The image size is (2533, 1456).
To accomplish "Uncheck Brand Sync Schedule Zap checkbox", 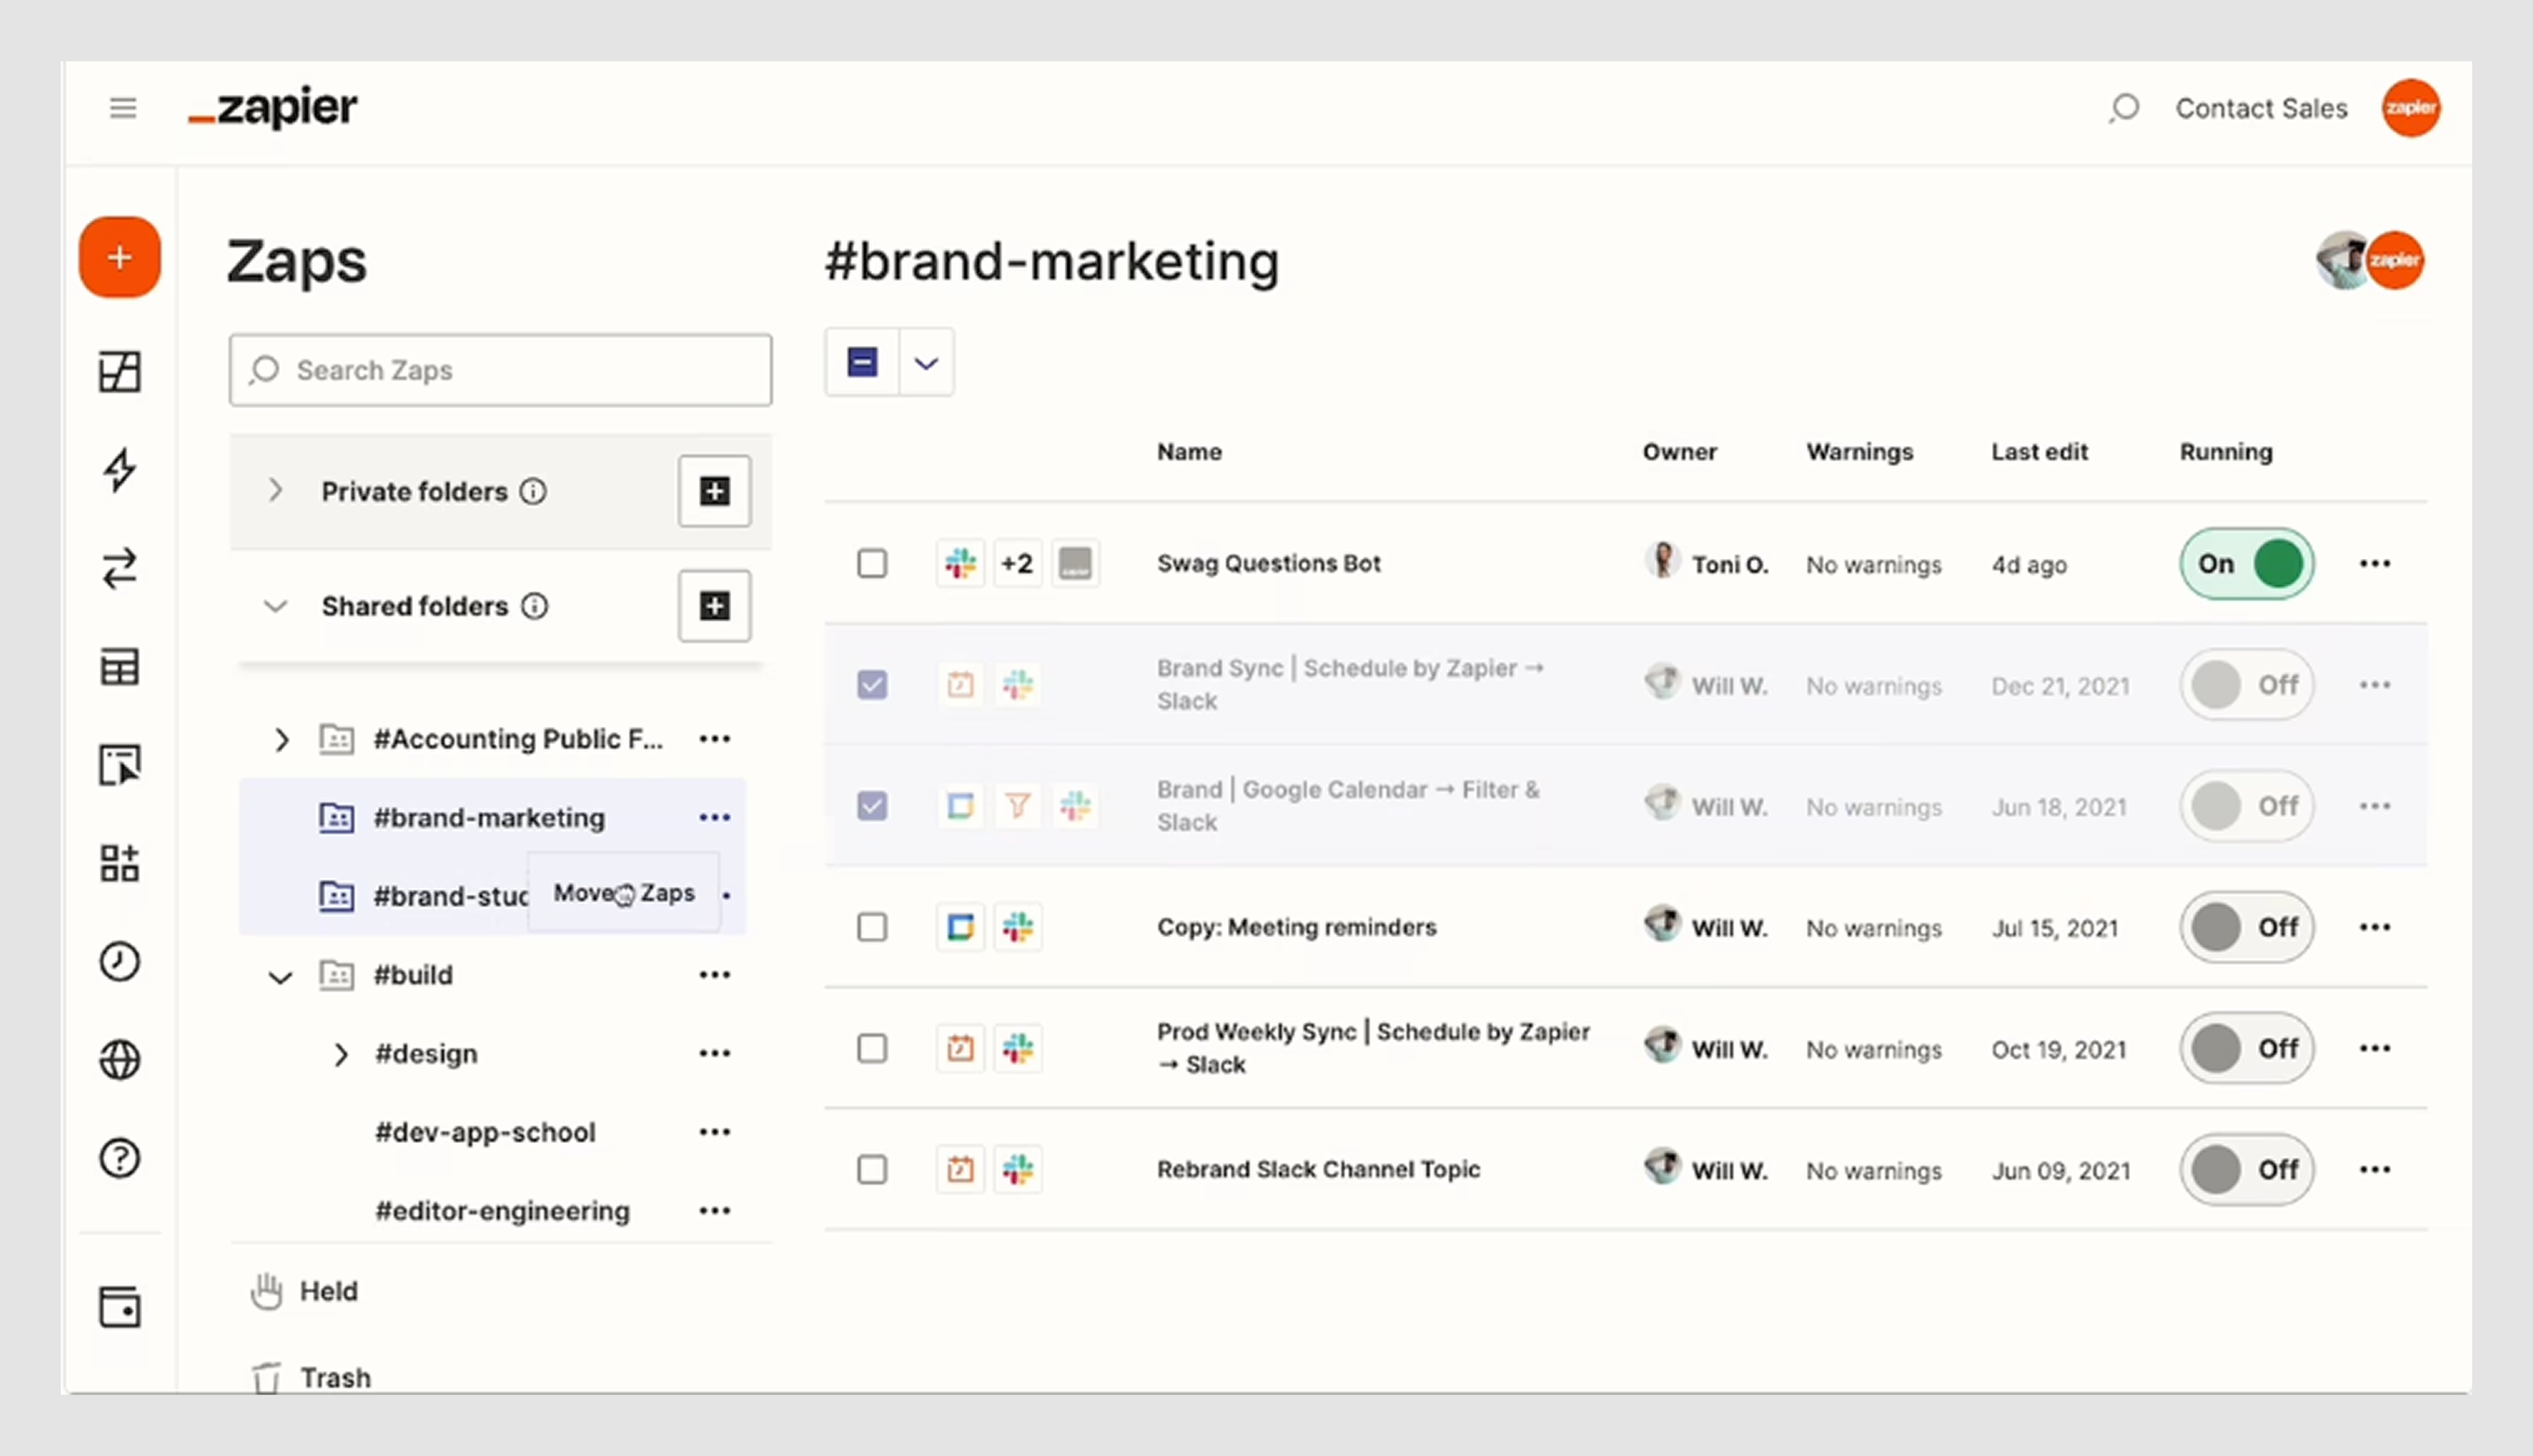I will [x=872, y=685].
